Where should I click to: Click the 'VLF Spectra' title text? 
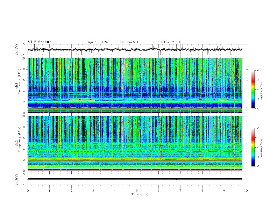[40, 42]
